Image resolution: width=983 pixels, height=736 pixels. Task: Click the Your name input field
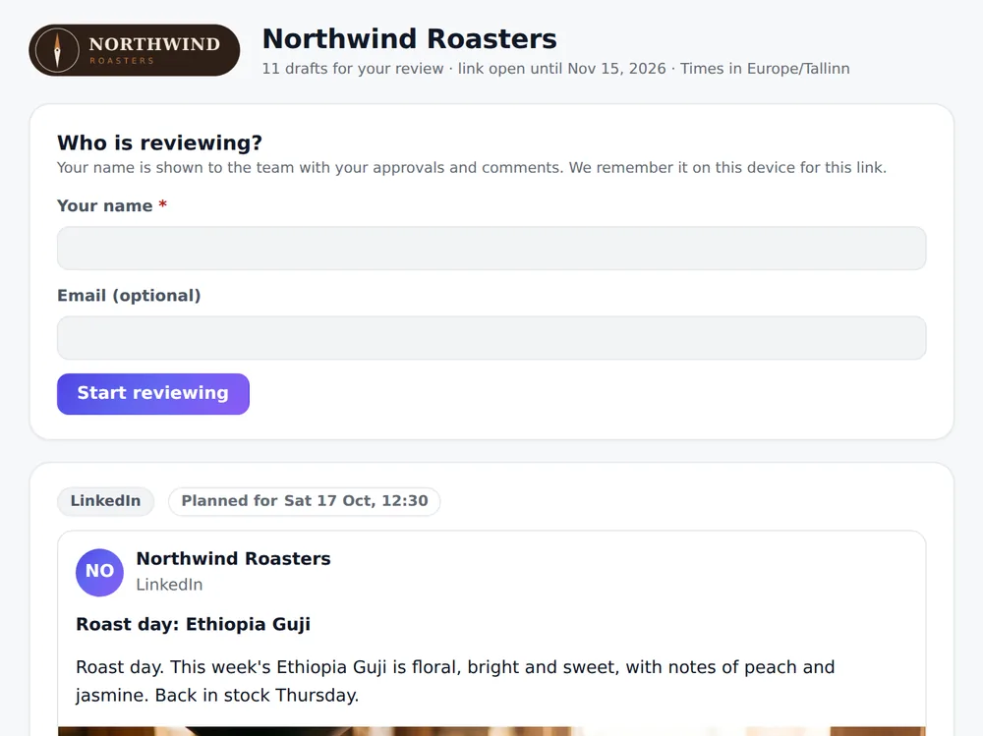coord(491,249)
